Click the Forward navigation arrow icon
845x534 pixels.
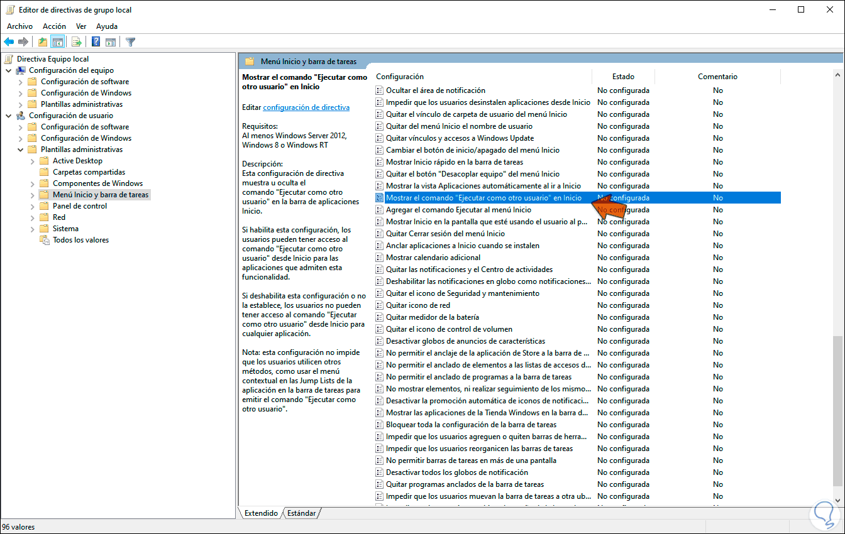click(24, 41)
